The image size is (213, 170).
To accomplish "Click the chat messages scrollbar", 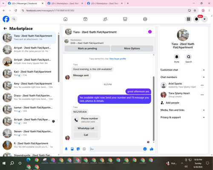I will (153, 108).
